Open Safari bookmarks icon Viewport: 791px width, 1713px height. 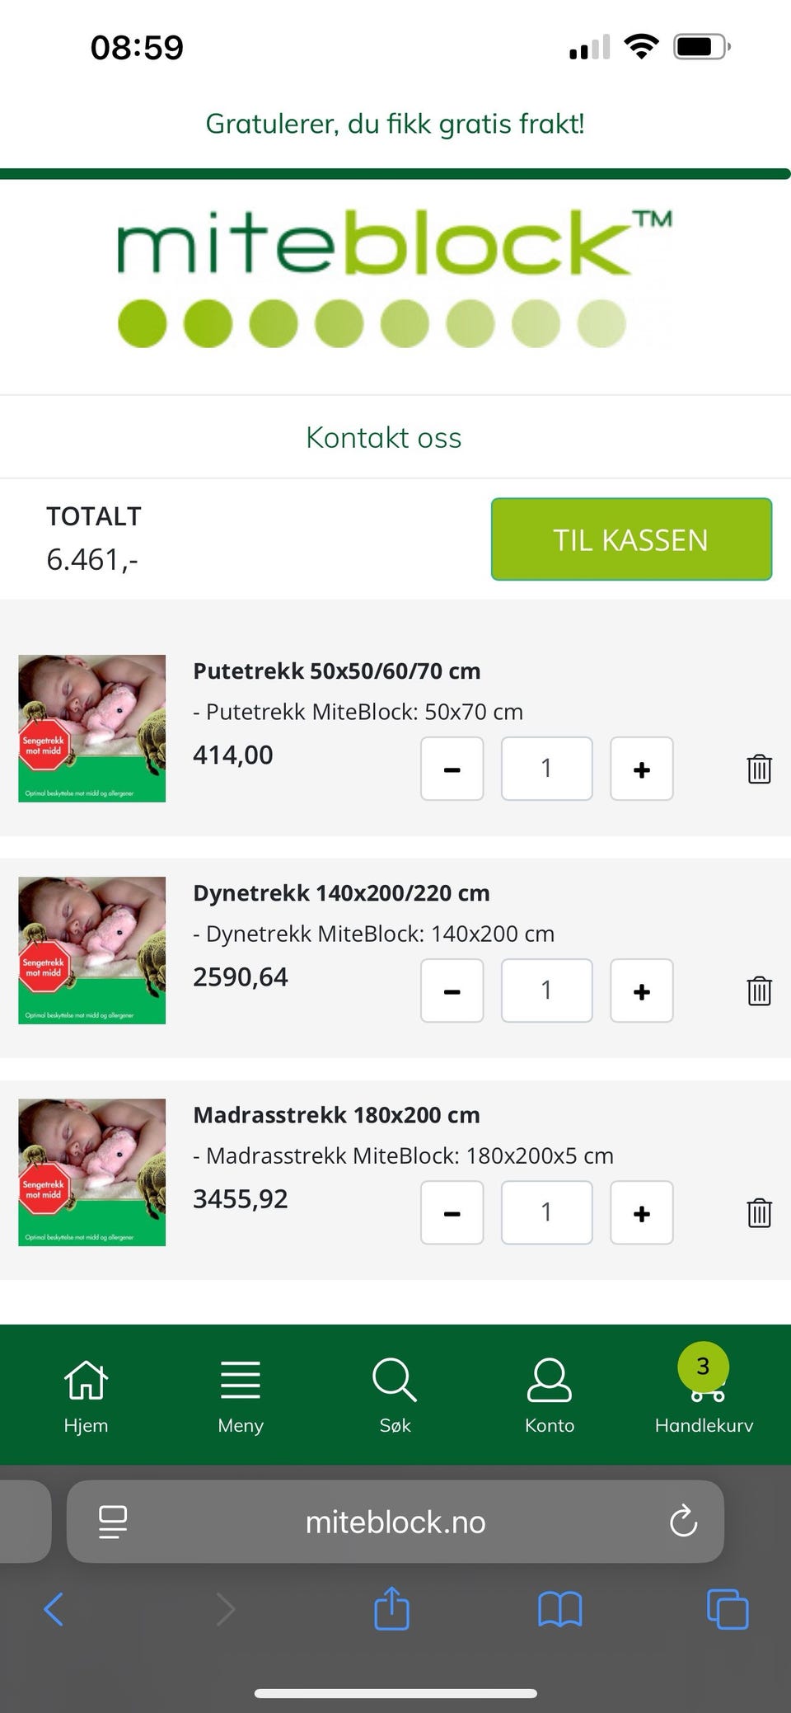click(x=560, y=1608)
